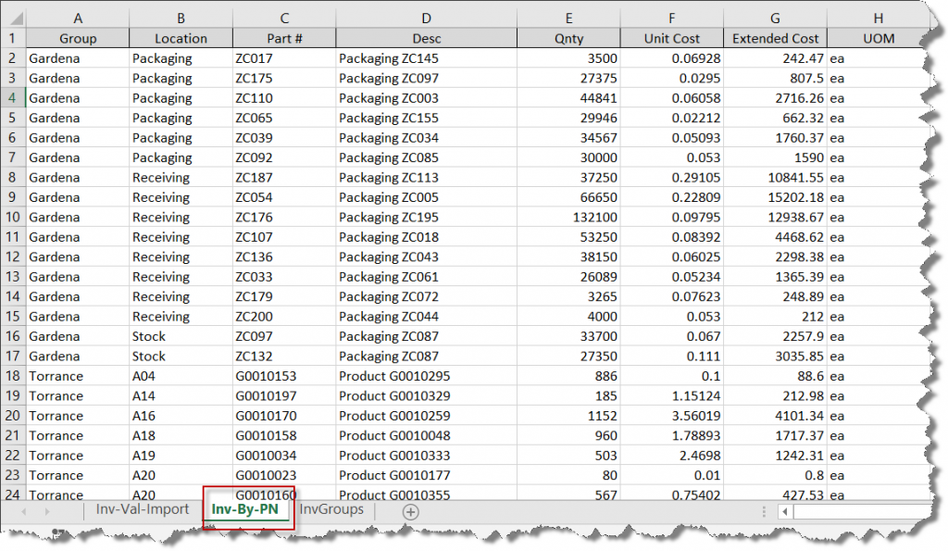
Task: Select row 18 header
Action: (x=13, y=376)
